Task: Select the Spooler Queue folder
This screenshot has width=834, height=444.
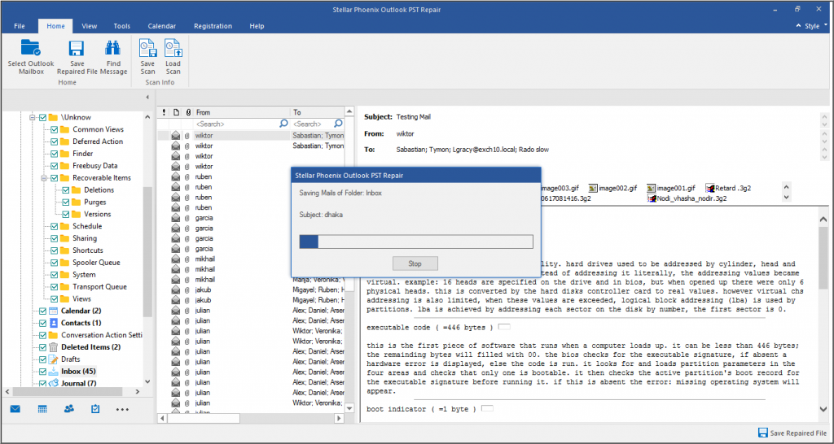Action: 96,263
